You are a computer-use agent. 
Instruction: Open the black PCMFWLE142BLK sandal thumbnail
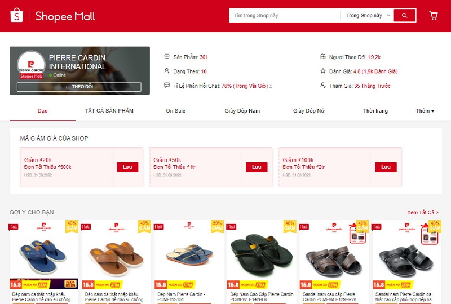click(x=262, y=249)
